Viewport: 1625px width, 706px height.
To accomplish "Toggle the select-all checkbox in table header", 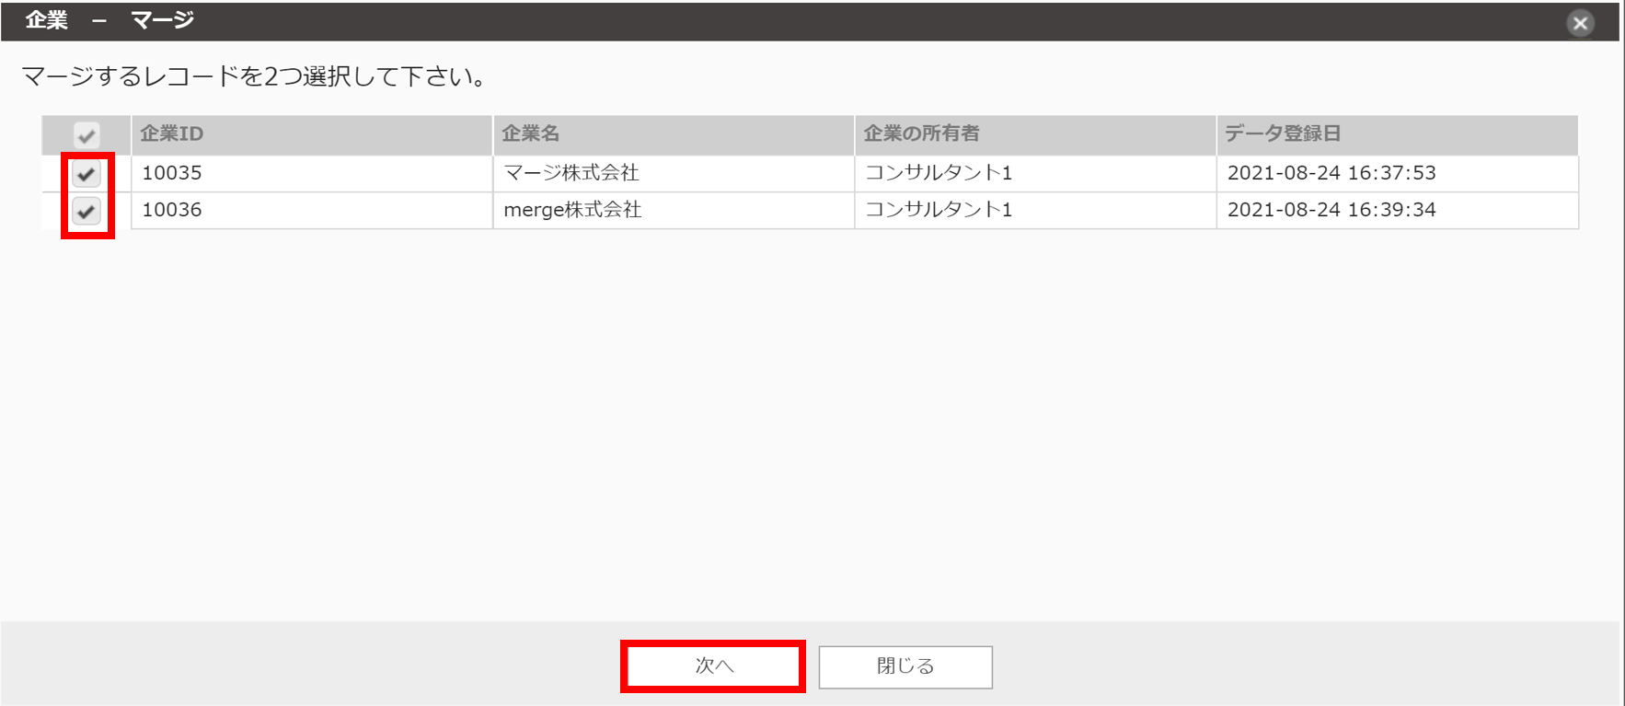I will 86,135.
